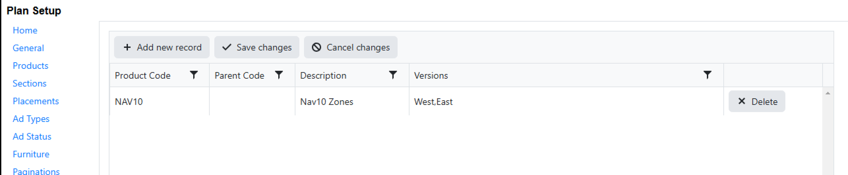This screenshot has height=175, width=848.
Task: Navigate to the Products link
Action: click(31, 66)
